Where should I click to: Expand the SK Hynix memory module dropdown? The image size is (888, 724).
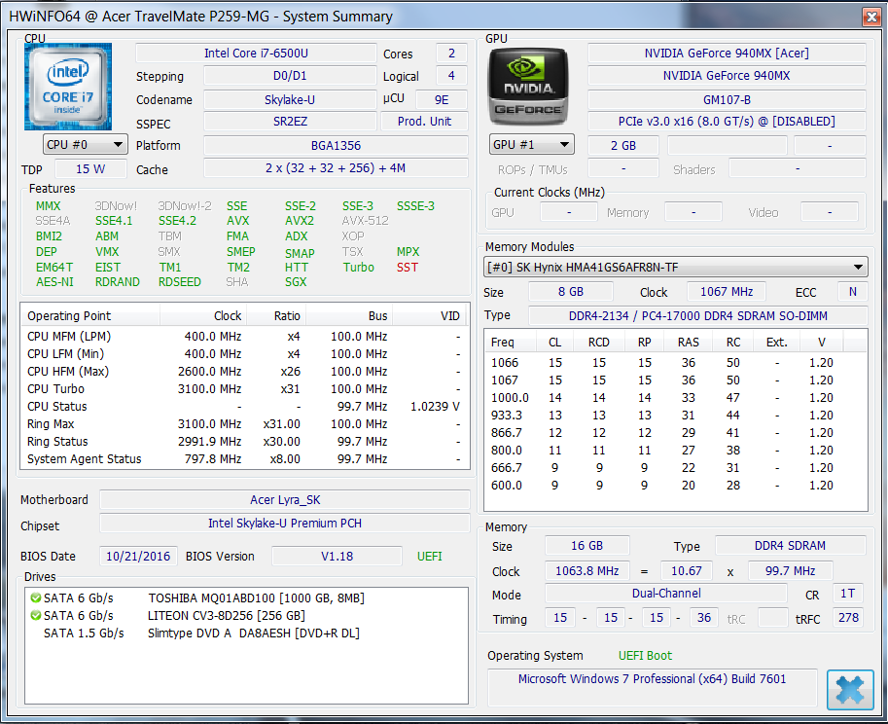(x=676, y=267)
